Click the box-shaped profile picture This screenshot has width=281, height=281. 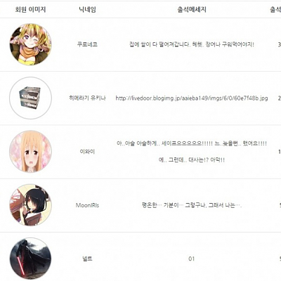point(30,98)
